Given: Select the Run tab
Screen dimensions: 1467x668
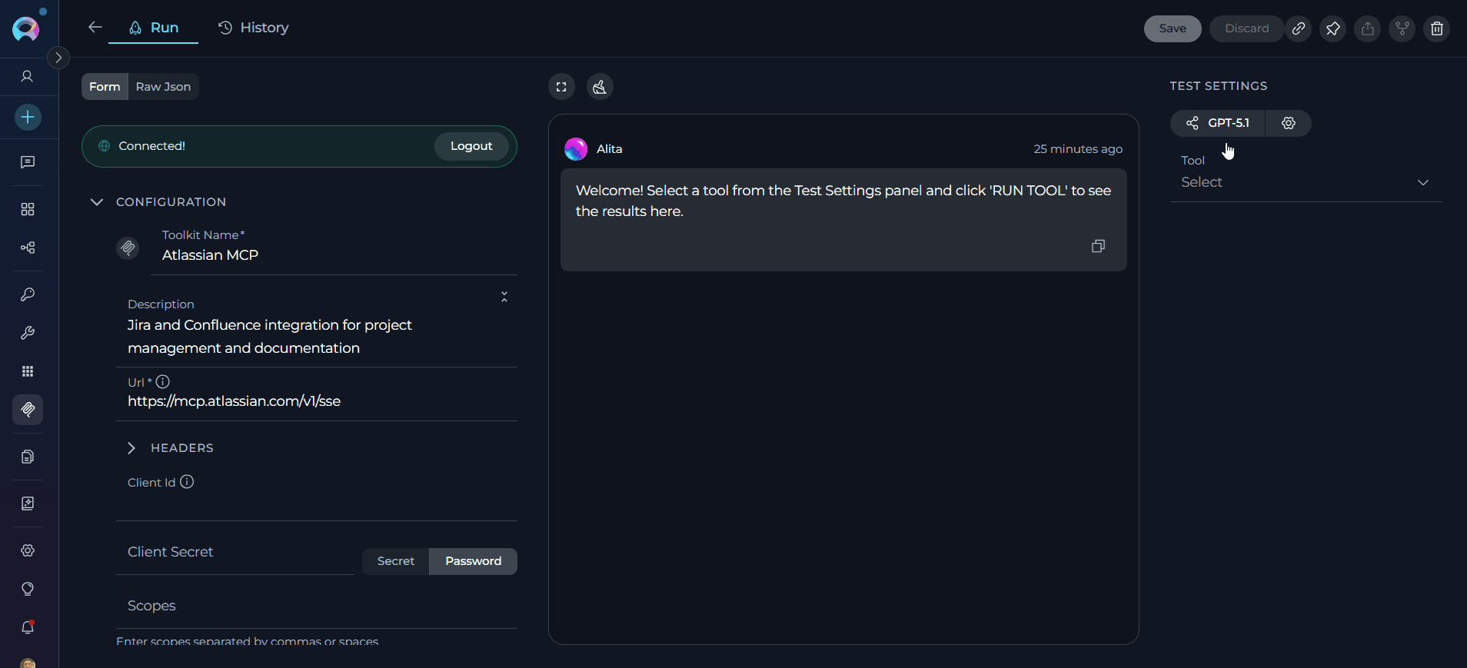Looking at the screenshot, I should tap(154, 28).
